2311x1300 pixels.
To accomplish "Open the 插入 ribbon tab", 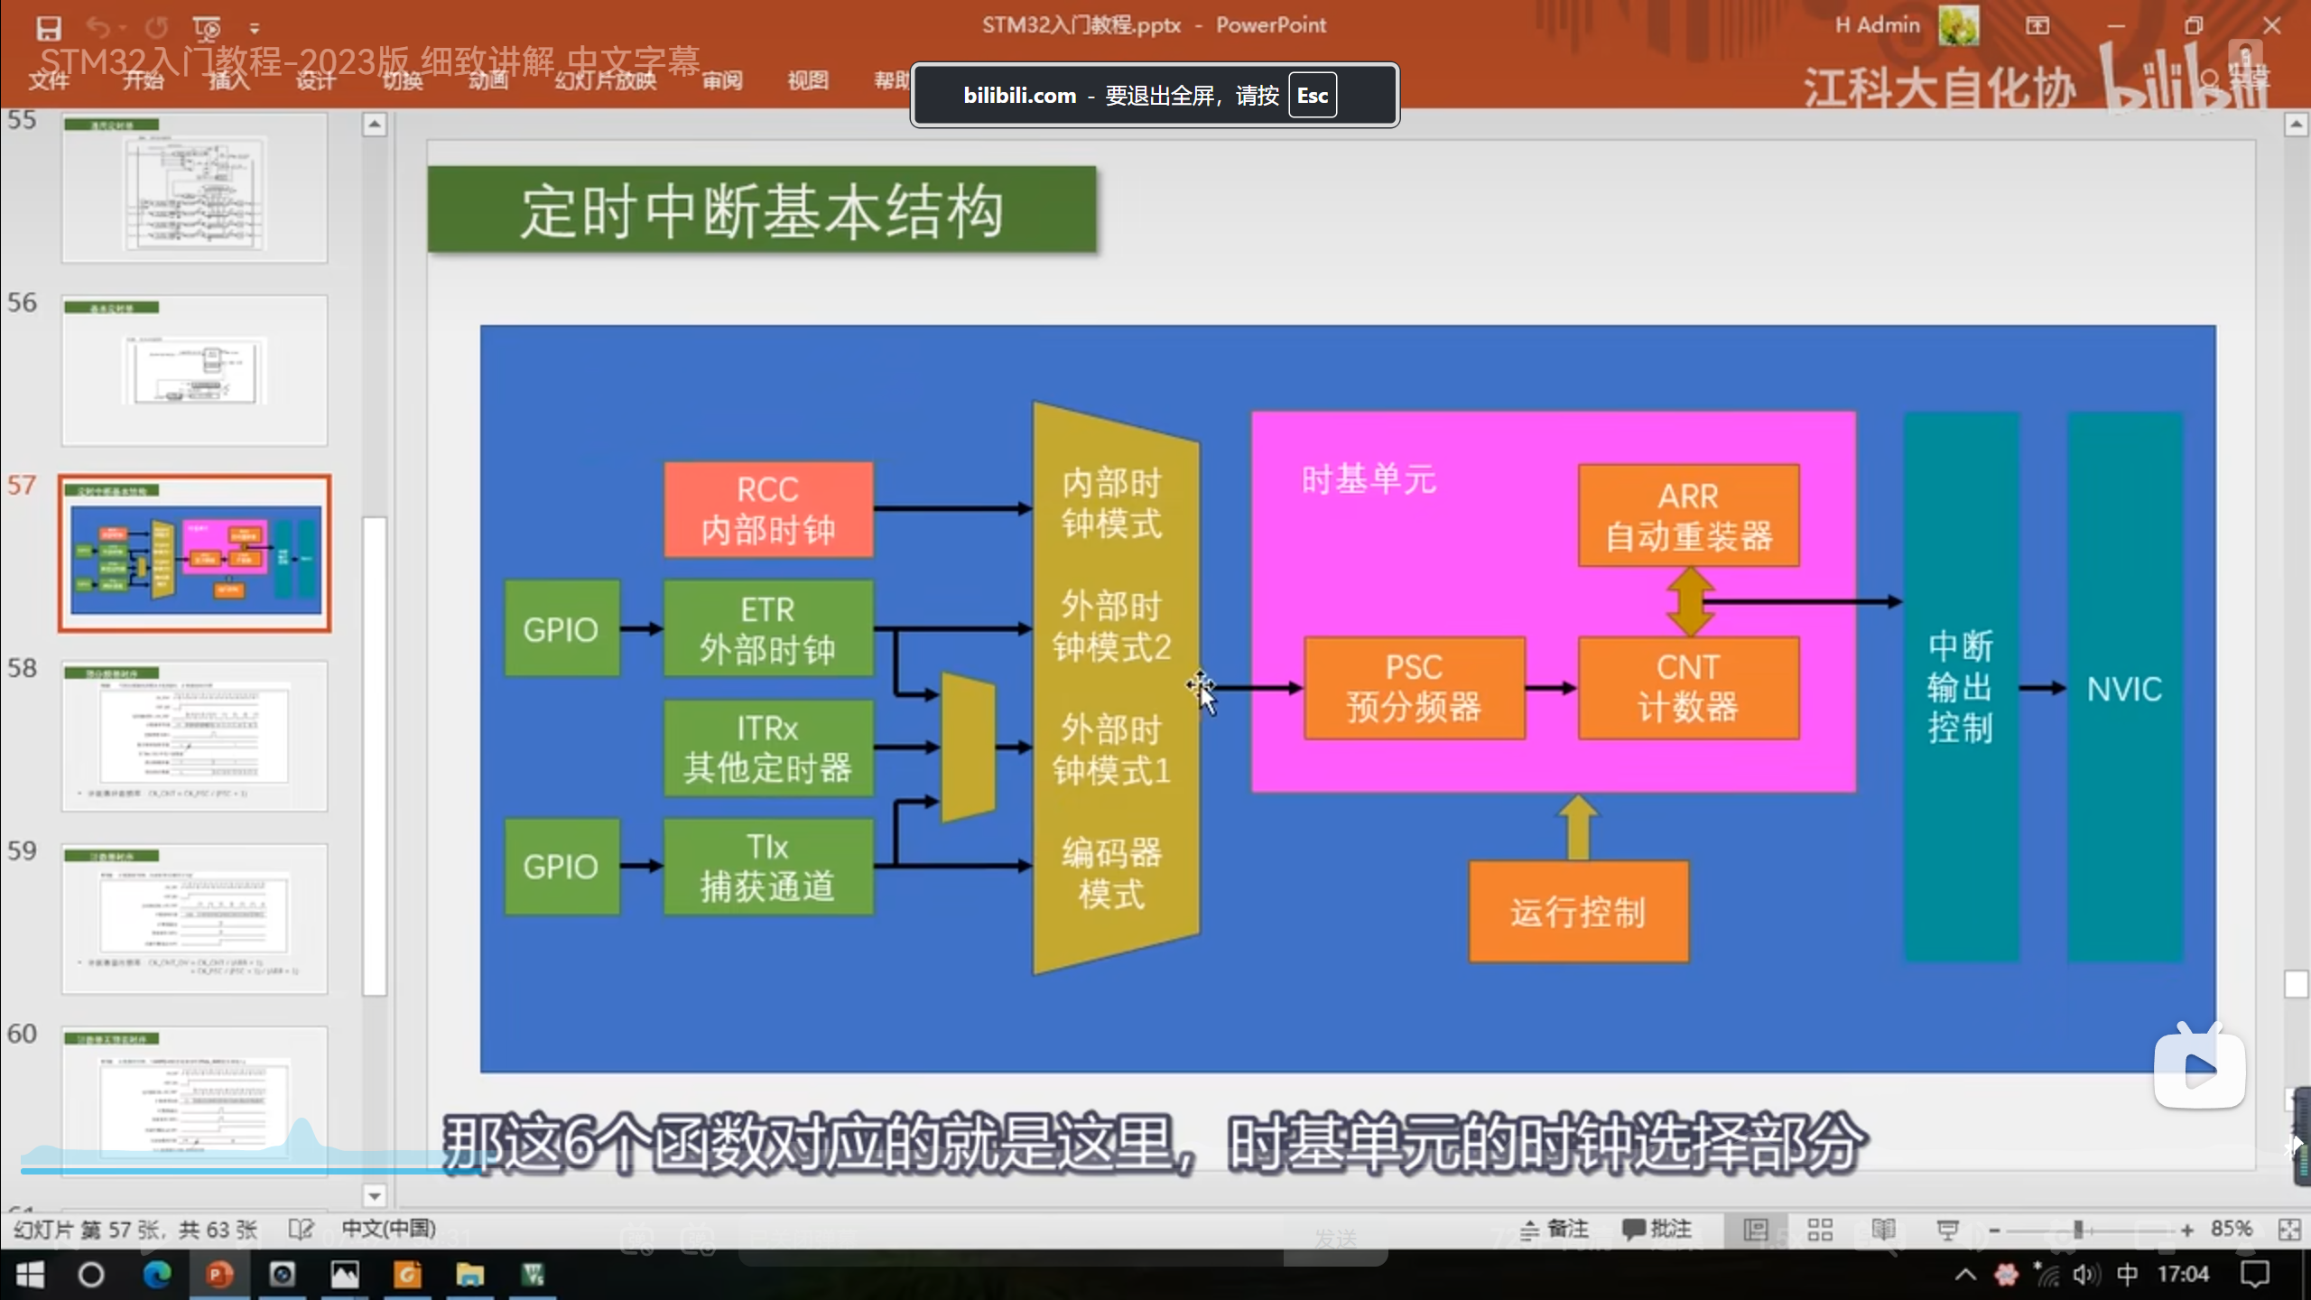I will point(228,80).
